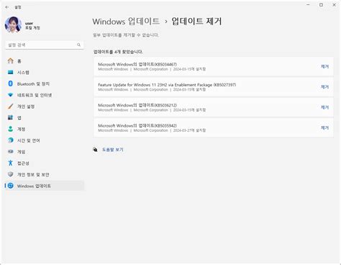Close the settings window
Viewport: 341px width, 265px height.
[x=334, y=5]
